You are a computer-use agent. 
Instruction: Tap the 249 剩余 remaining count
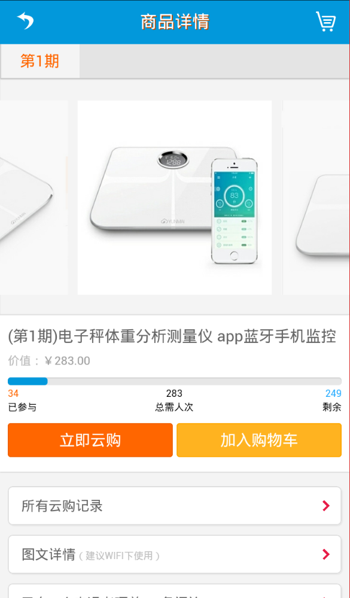[x=331, y=400]
